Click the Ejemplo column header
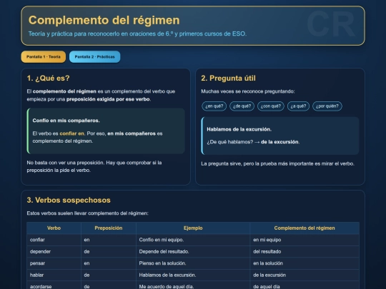 click(193, 228)
